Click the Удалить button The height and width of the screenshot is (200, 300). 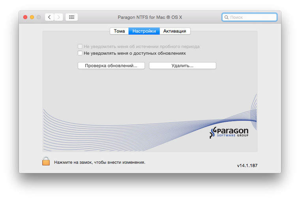[x=182, y=66]
